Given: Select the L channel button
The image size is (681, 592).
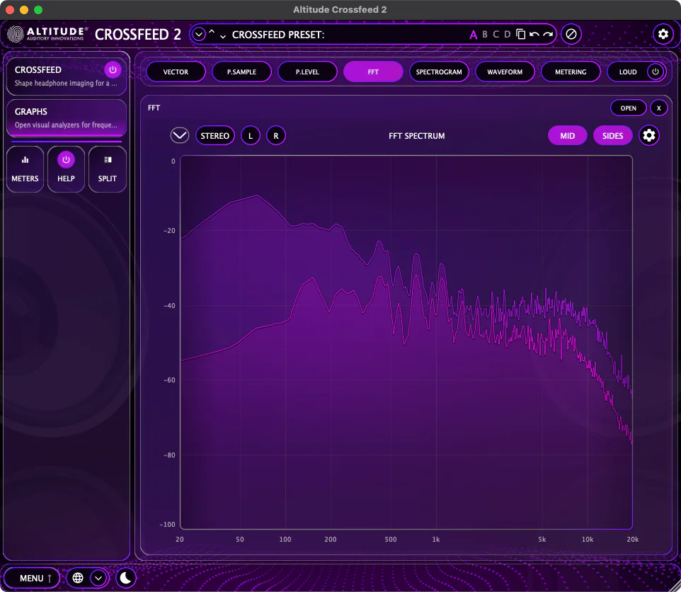Looking at the screenshot, I should click(251, 135).
